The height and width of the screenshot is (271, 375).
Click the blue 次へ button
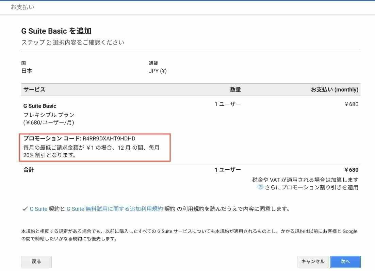coord(345,261)
